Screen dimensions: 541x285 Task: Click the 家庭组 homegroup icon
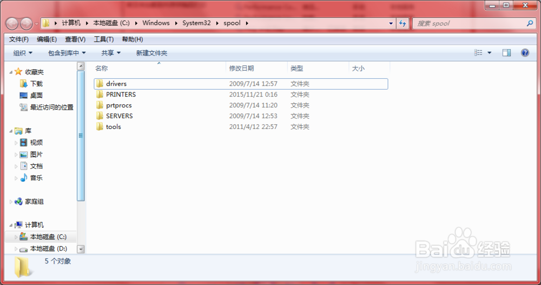coord(18,201)
